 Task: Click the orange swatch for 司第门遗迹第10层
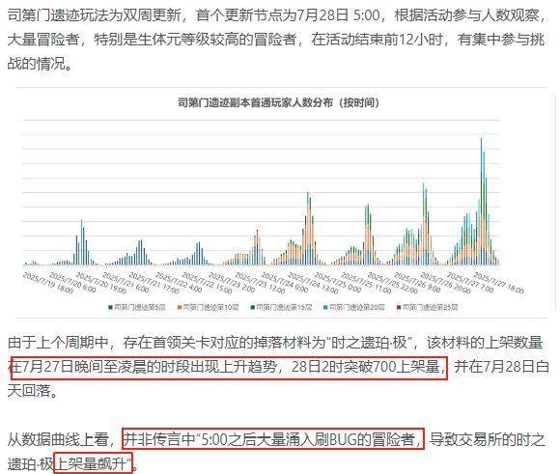(180, 307)
